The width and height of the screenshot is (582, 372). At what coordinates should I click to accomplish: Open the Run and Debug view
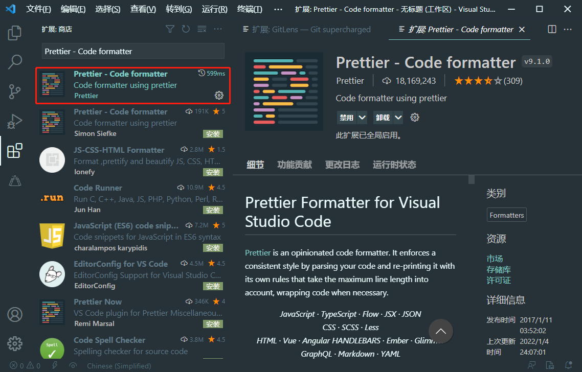14,121
